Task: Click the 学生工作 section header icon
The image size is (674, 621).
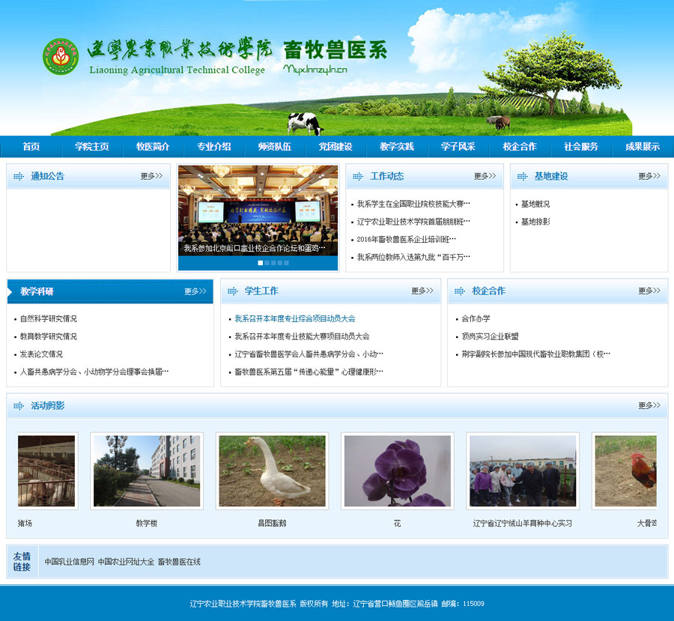Action: tap(233, 291)
